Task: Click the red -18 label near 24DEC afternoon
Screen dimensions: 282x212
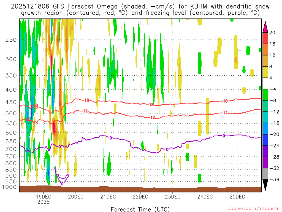Action: (x=224, y=101)
